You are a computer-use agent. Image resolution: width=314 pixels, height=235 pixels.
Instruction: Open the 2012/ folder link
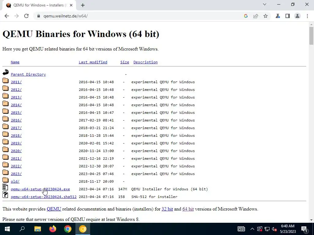pos(16,90)
